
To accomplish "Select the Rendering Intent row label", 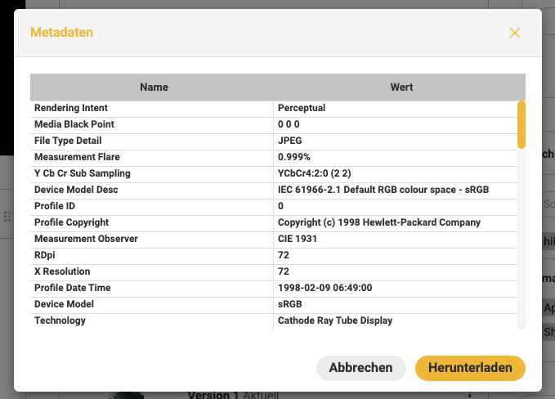I will [x=71, y=108].
